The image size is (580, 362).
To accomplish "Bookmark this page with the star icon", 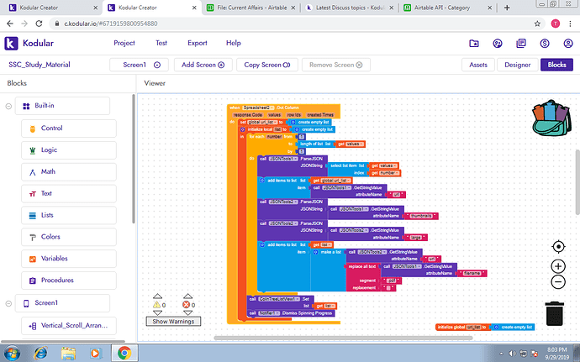I will [x=537, y=24].
